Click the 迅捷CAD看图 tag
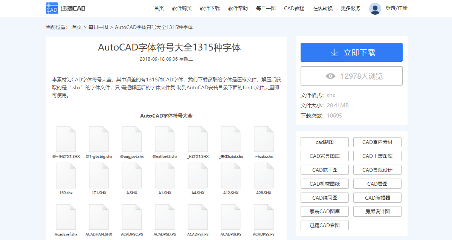 pyautogui.click(x=325, y=225)
